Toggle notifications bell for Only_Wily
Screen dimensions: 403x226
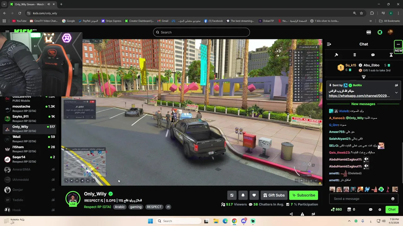click(243, 195)
